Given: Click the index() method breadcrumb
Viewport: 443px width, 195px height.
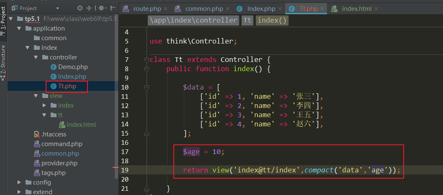Looking at the screenshot, I should [x=272, y=21].
